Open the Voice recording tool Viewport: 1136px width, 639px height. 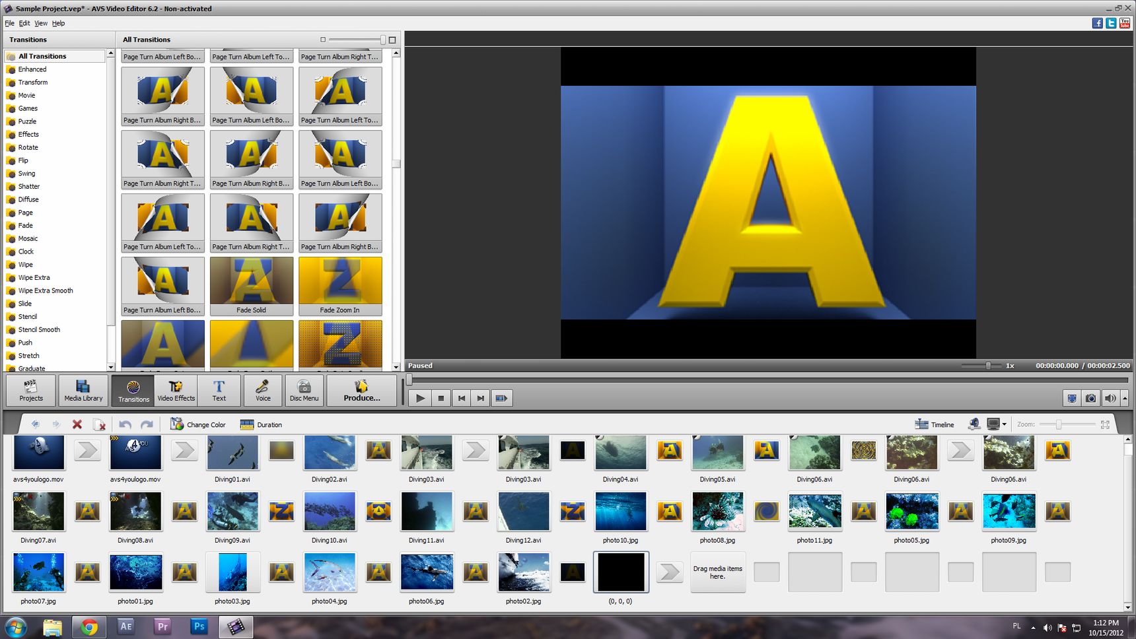tap(263, 390)
